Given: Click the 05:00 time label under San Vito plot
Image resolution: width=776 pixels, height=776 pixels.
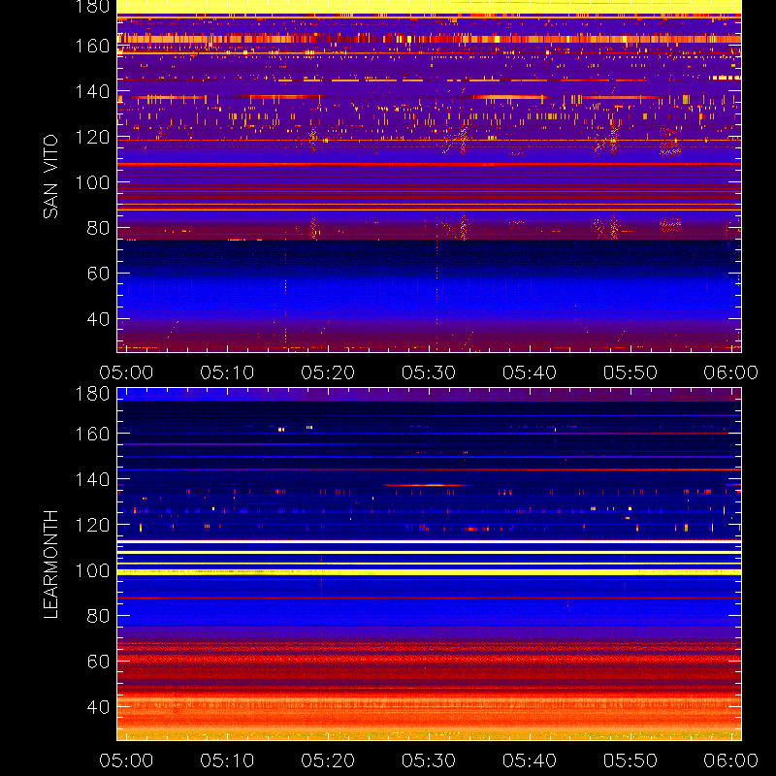Looking at the screenshot, I should coord(126,372).
